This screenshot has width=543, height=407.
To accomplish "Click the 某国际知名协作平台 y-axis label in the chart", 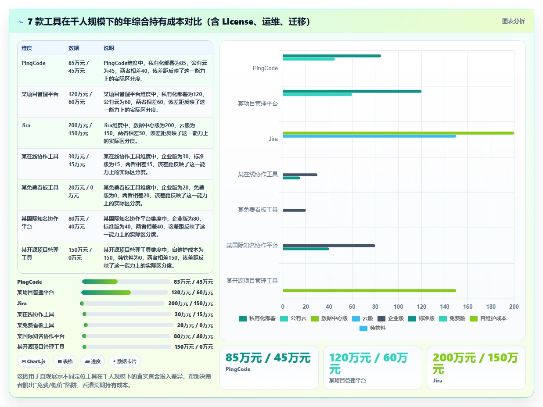I will click(252, 246).
